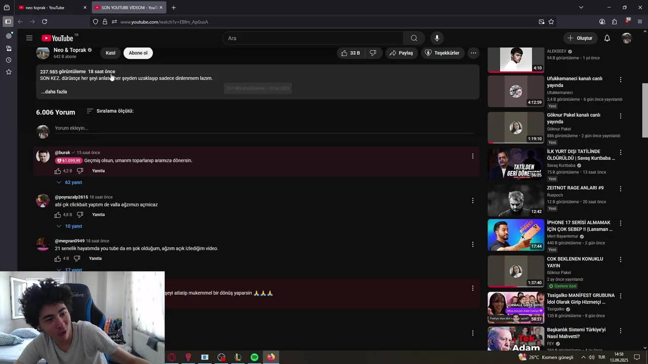This screenshot has width=648, height=364.
Task: Toggle the sidebar button beside back arrow
Action: coord(8,22)
